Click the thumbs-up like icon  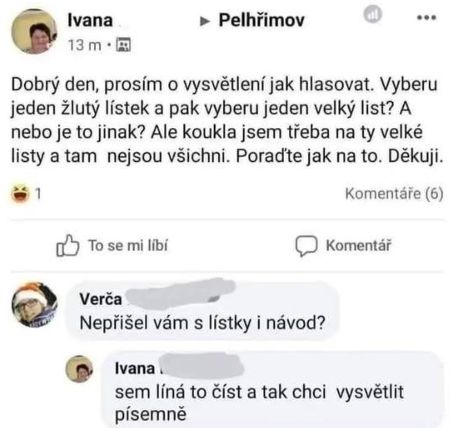point(67,245)
